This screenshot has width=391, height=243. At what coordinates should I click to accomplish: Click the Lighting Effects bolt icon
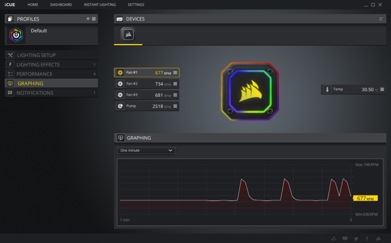10,64
